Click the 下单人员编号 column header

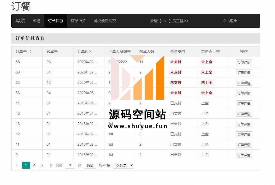point(120,52)
